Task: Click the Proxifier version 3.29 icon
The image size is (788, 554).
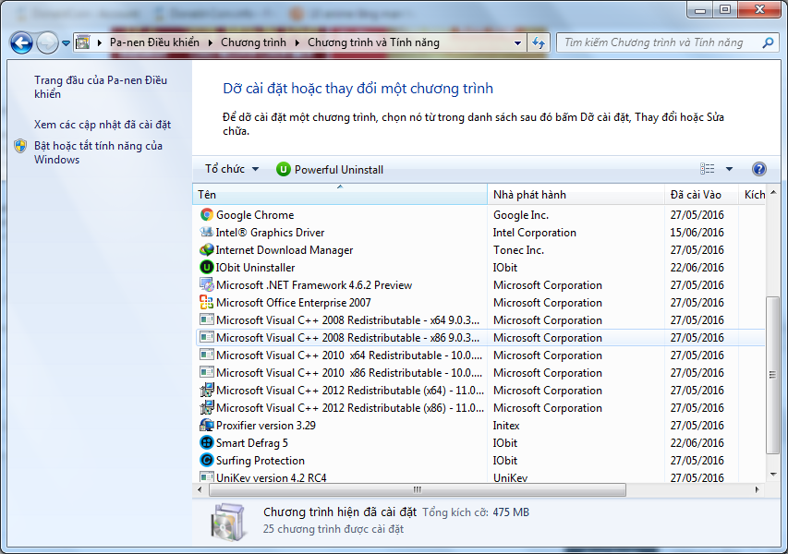Action: coord(207,426)
